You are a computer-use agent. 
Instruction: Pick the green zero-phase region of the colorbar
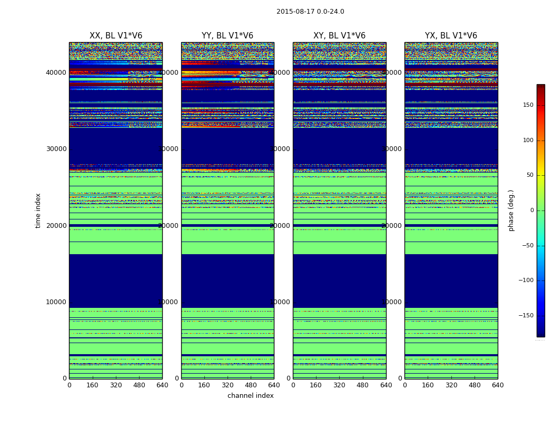[540, 210]
